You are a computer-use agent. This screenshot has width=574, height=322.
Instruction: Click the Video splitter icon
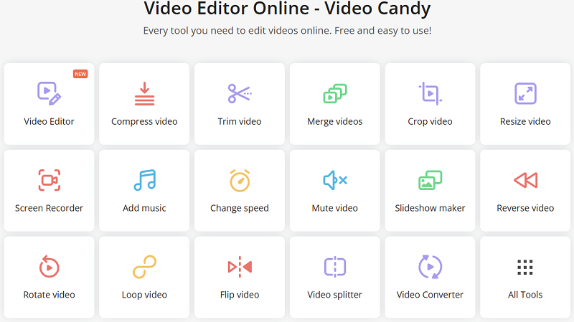click(335, 267)
